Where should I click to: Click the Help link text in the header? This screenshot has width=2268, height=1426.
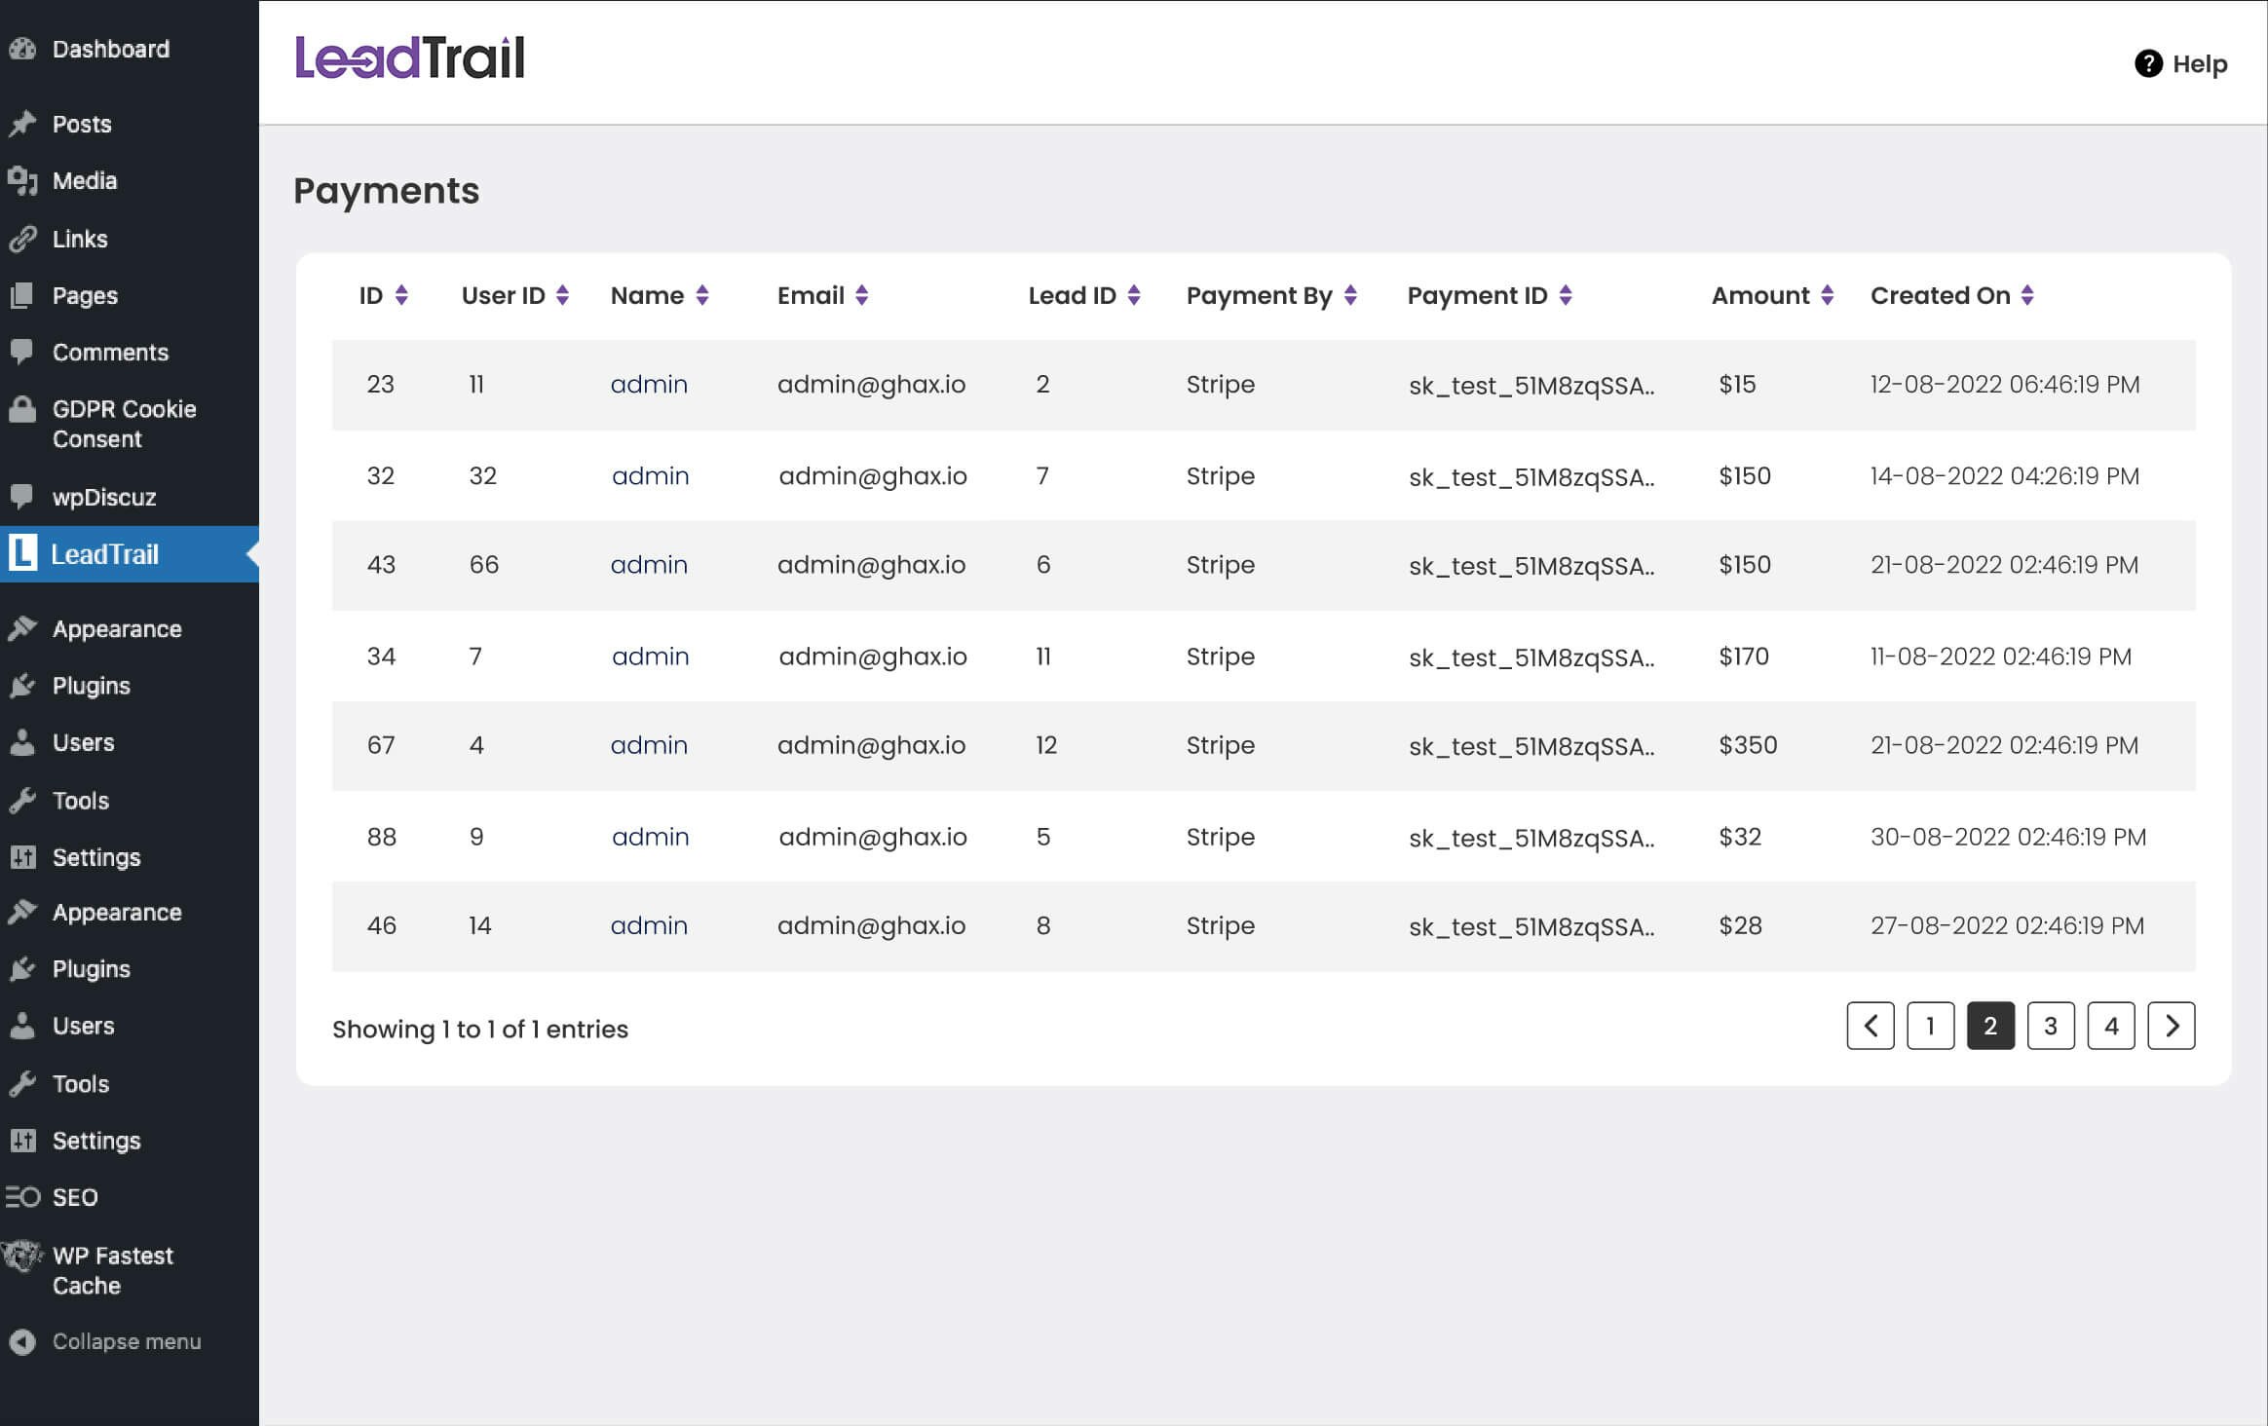pos(2200,64)
